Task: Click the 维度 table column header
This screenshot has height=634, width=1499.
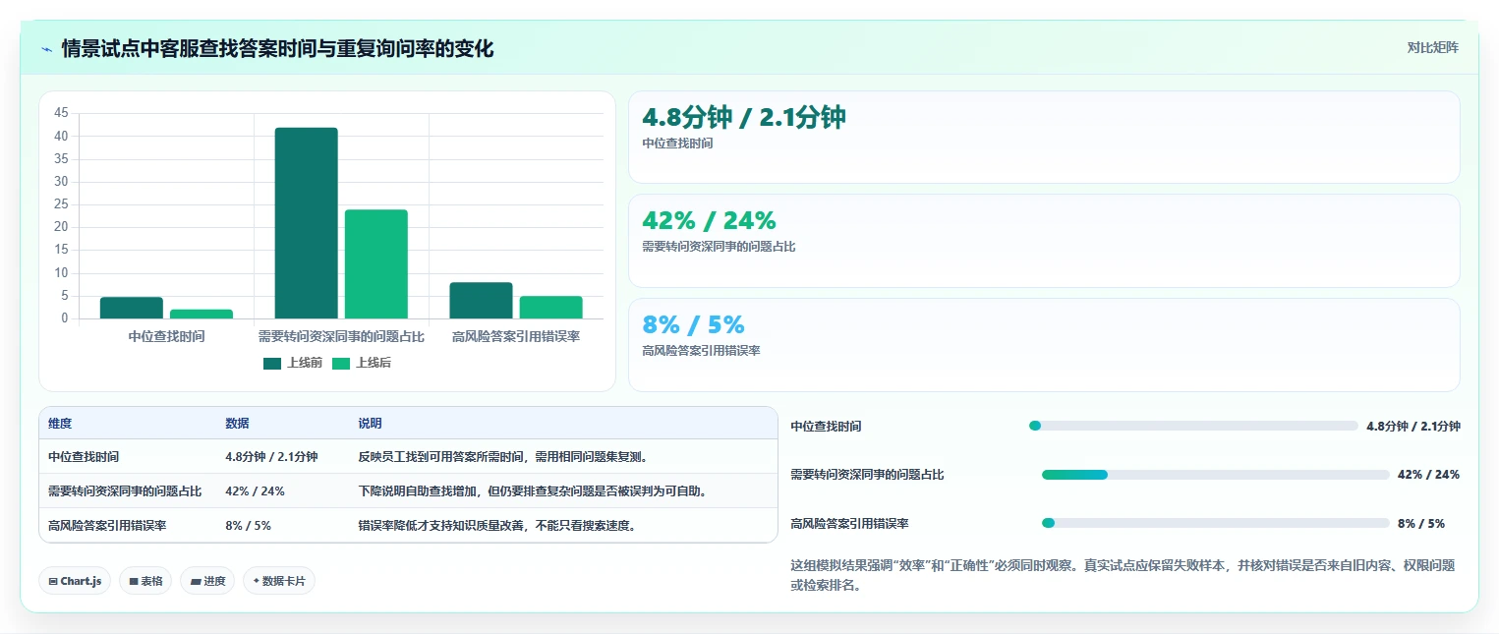Action: (x=128, y=424)
